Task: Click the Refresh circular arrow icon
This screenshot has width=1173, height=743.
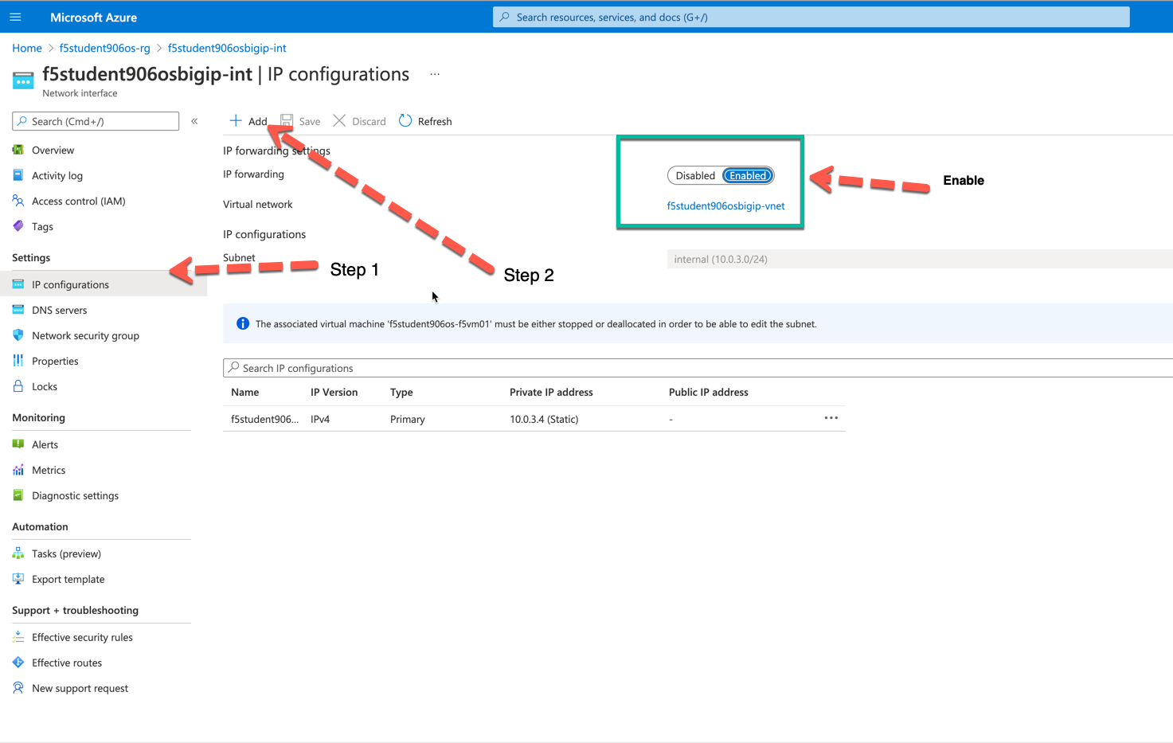Action: [x=405, y=121]
